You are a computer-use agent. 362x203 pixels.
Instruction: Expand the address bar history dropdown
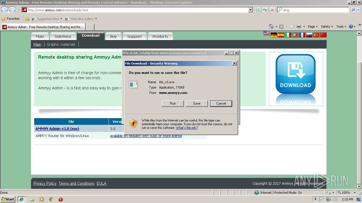click(250, 10)
